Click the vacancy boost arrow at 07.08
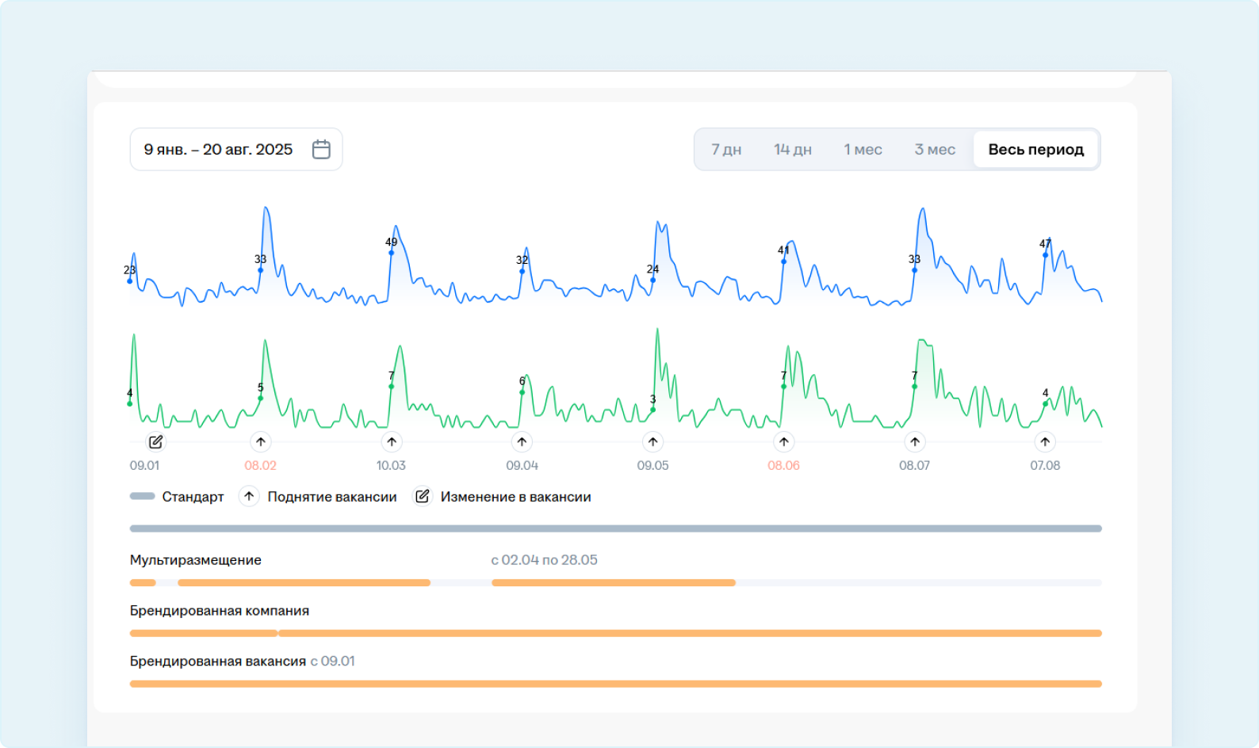This screenshot has height=748, width=1259. click(x=1045, y=442)
